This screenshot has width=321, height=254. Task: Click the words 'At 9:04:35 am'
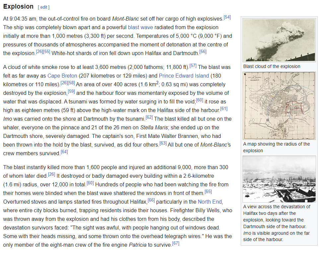(x=20, y=19)
